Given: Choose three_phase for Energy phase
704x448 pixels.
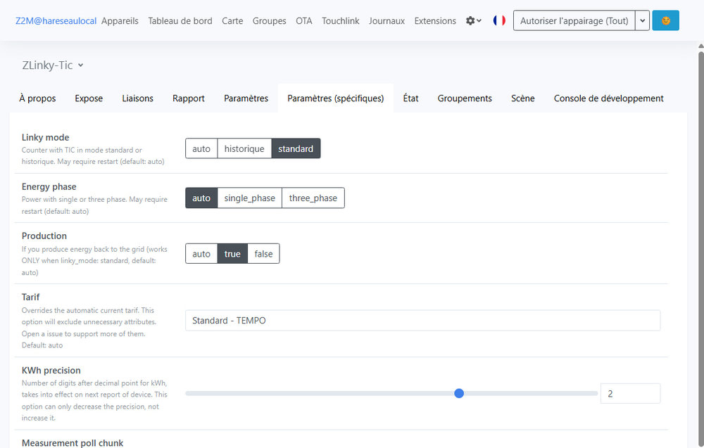Looking at the screenshot, I should [313, 198].
